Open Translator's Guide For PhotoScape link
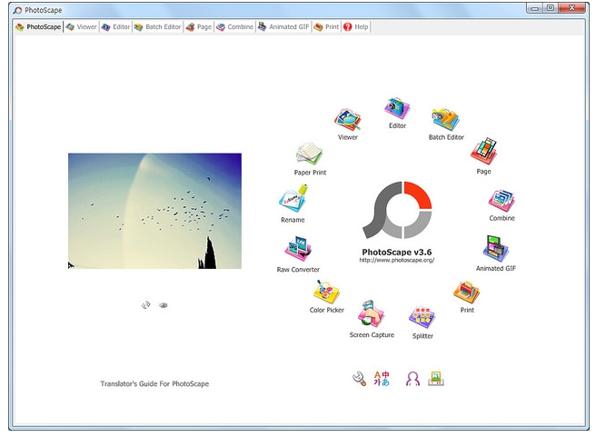The image size is (596, 437). tap(154, 383)
